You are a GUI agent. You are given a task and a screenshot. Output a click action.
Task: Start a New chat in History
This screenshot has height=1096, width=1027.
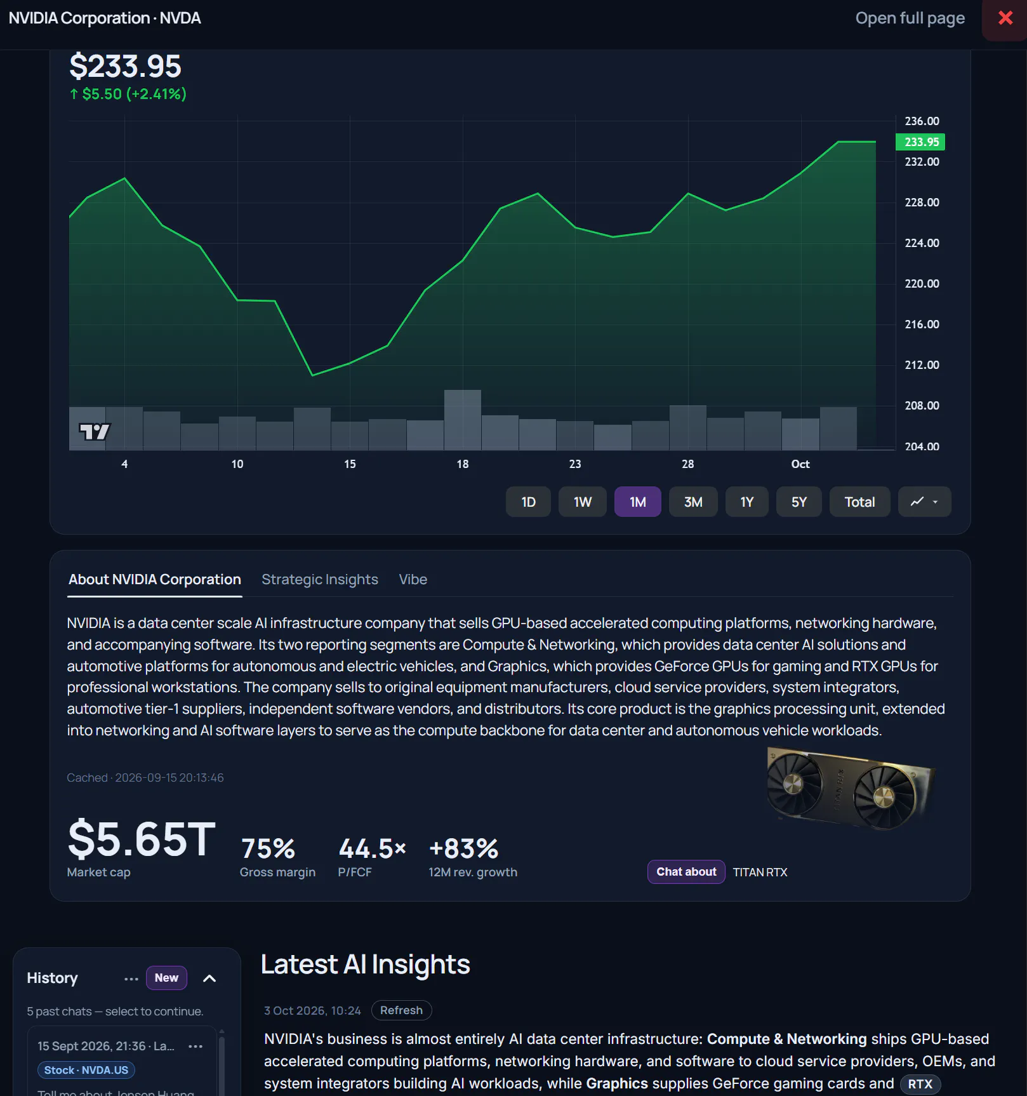tap(166, 978)
